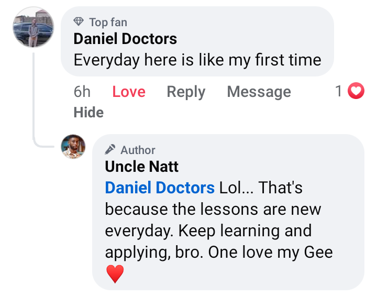This screenshot has height=296, width=377.
Task: Click the Author pencil badge icon
Action: click(x=110, y=150)
